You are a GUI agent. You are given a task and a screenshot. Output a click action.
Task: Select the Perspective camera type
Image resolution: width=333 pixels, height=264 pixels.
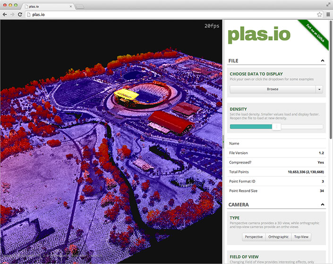(254, 237)
